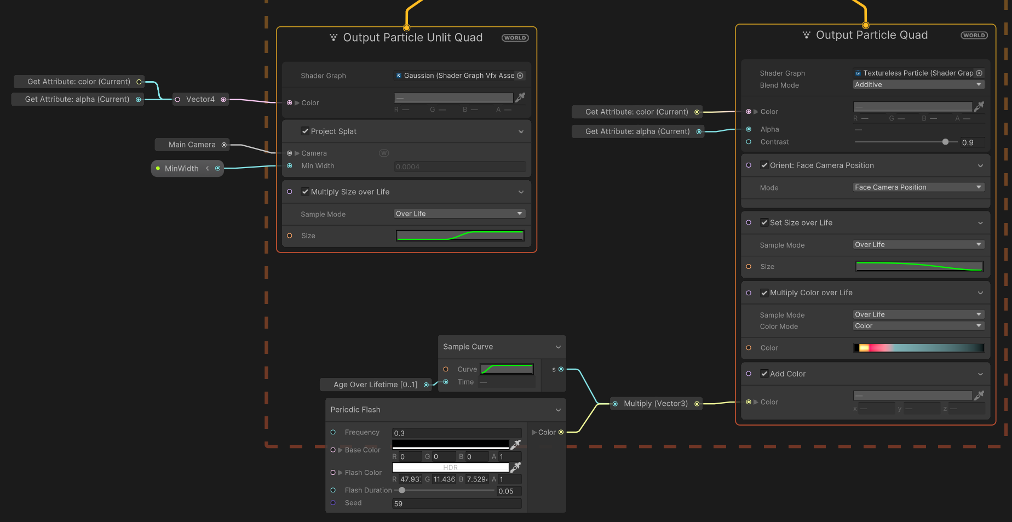
Task: Click the W space icon next to the Camera port
Action: pos(384,153)
